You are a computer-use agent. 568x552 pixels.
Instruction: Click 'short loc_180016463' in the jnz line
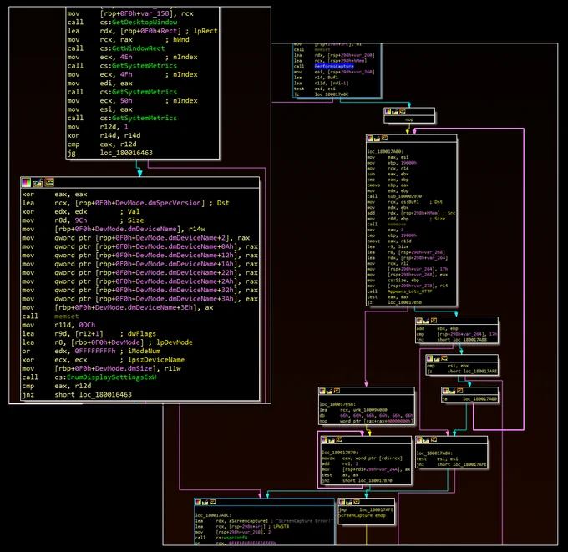93,394
